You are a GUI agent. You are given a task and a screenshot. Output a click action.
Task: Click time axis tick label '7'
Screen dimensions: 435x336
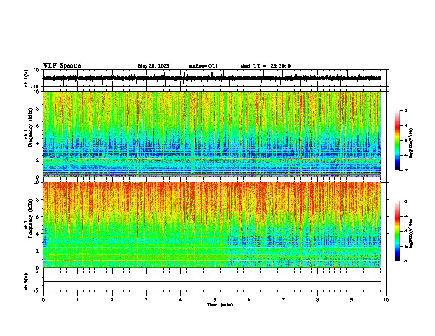point(283,300)
